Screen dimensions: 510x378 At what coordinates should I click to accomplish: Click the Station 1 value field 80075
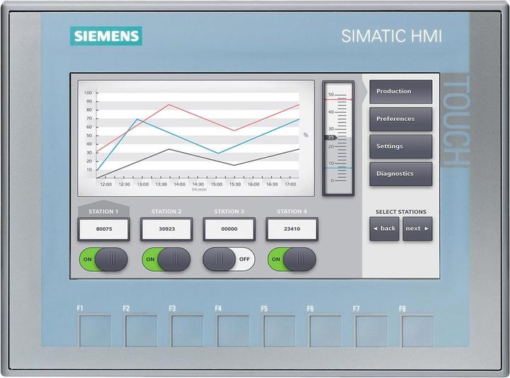coord(103,229)
